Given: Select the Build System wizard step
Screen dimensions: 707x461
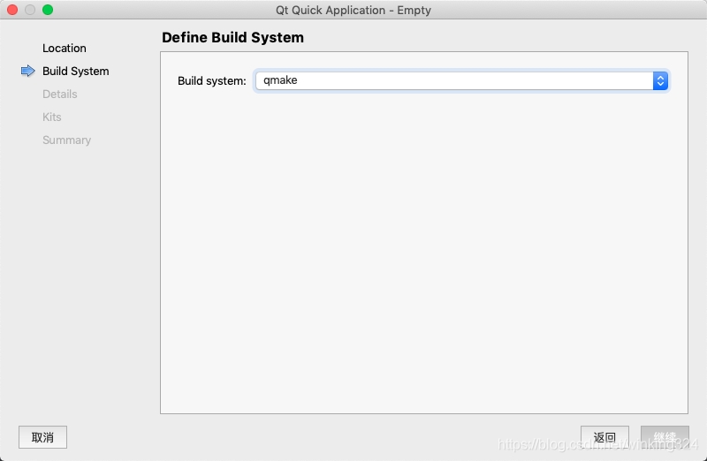Looking at the screenshot, I should pos(76,72).
